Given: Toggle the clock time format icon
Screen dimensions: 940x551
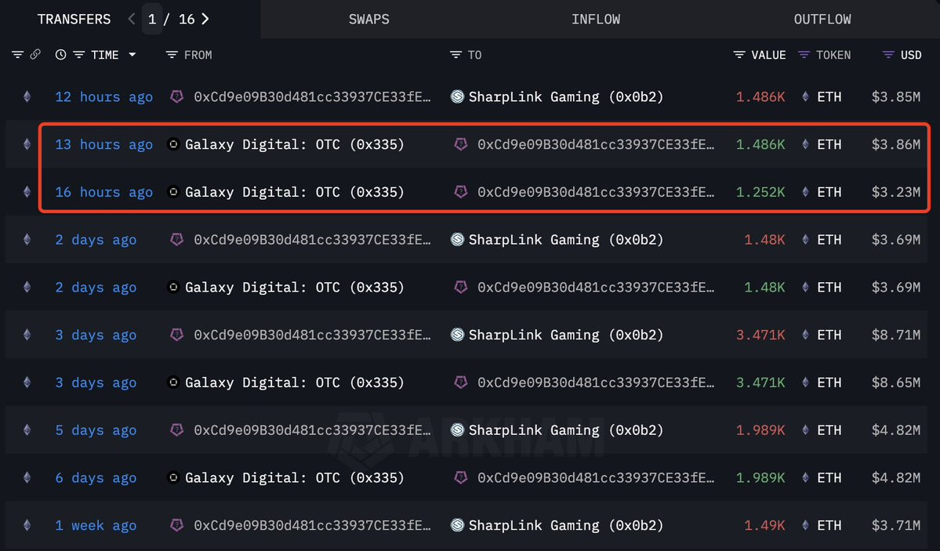Looking at the screenshot, I should [x=60, y=55].
